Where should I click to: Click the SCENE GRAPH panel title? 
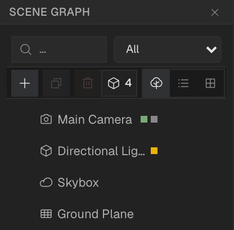click(x=49, y=12)
